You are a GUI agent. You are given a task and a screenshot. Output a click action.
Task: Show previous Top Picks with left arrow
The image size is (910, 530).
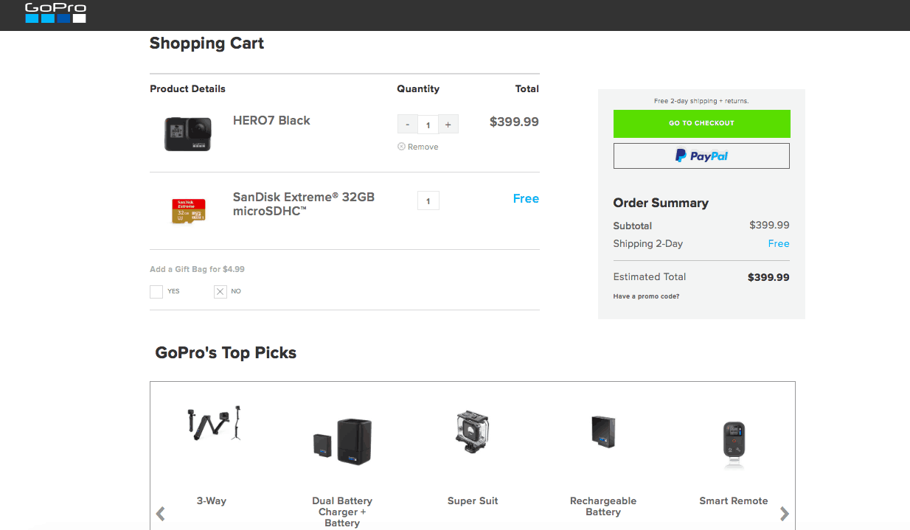pos(160,514)
